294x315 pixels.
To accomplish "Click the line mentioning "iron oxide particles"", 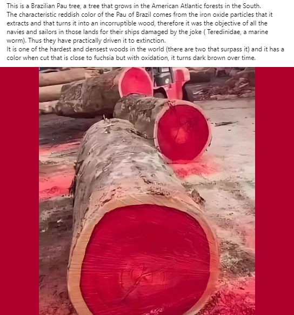I will [x=139, y=15].
